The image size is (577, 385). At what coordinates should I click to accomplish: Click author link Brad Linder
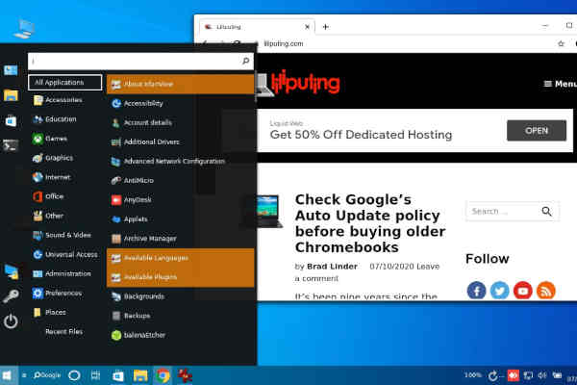[332, 267]
